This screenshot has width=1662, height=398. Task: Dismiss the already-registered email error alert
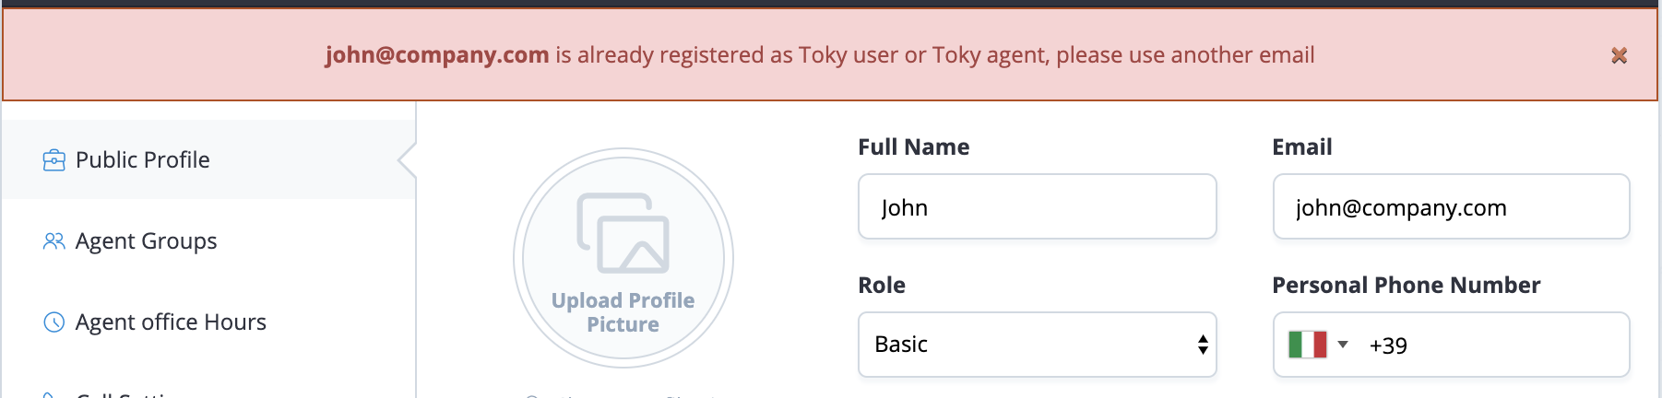coord(1619,56)
